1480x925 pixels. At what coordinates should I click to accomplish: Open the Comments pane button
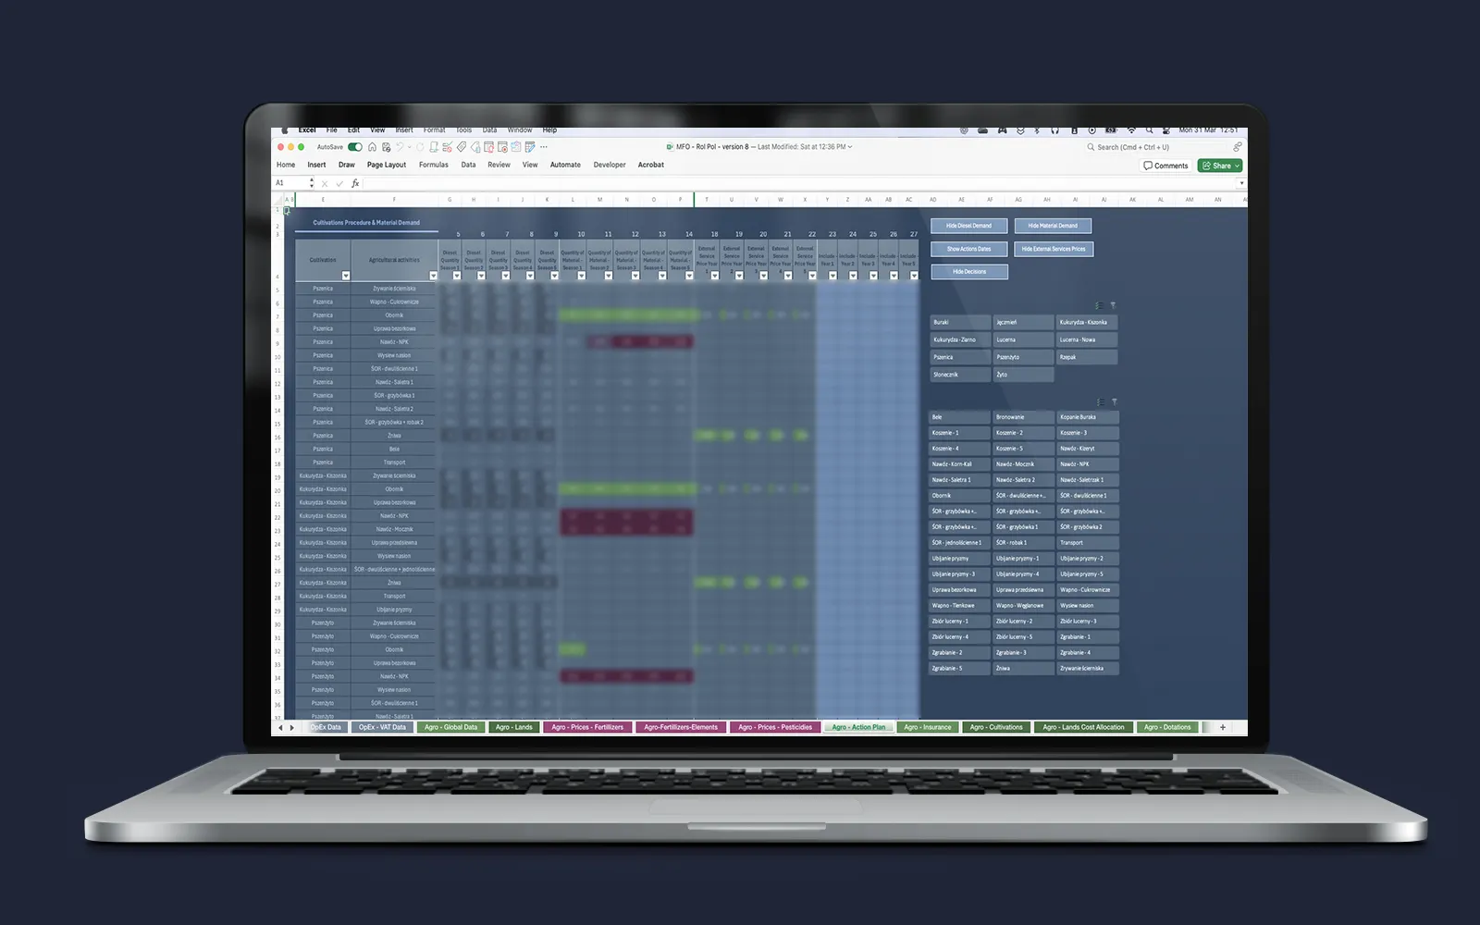click(1165, 166)
